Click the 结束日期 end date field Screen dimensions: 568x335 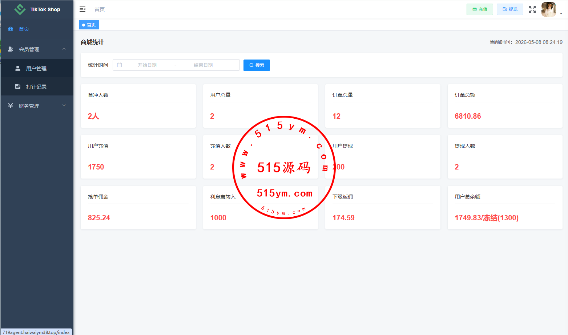(x=203, y=65)
